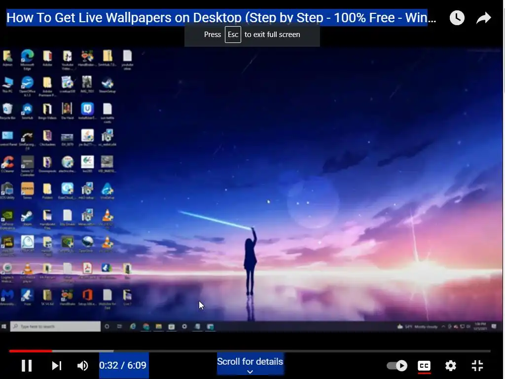Click the girl silhouette in the wallpaper
This screenshot has width=505, height=379.
(250, 261)
